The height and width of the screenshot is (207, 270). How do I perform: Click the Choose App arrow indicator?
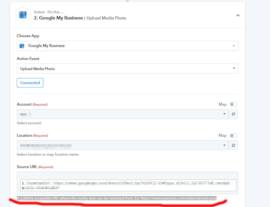point(234,46)
